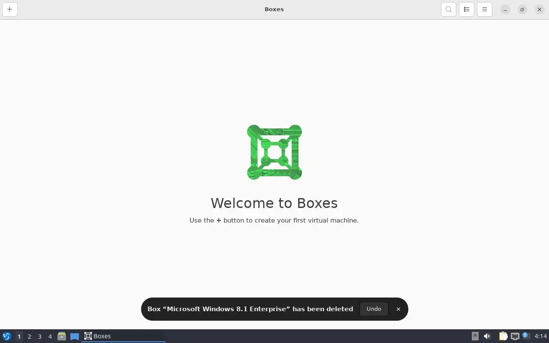Click the plus button to create new box
Screen dimensions: 549x343
(10, 9)
